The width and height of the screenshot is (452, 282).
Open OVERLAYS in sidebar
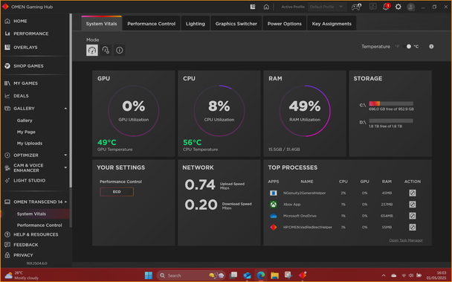click(x=25, y=48)
